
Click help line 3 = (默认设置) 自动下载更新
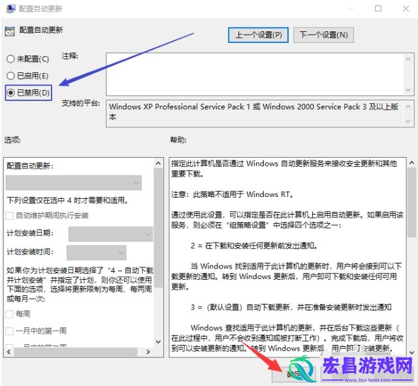coord(291,307)
